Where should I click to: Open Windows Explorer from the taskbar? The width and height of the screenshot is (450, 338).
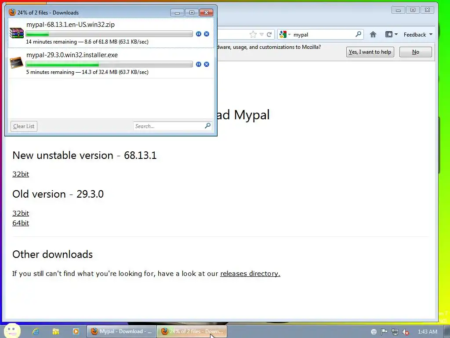[x=56, y=331]
